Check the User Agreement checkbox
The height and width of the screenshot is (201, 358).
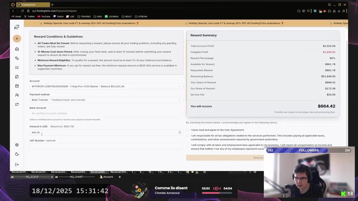point(188,130)
